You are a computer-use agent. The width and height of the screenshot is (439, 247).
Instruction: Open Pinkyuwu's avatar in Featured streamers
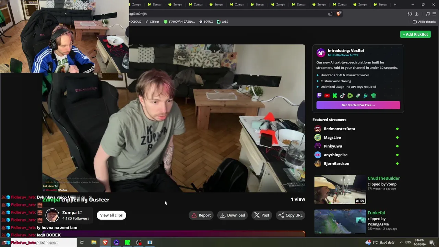tap(318, 146)
